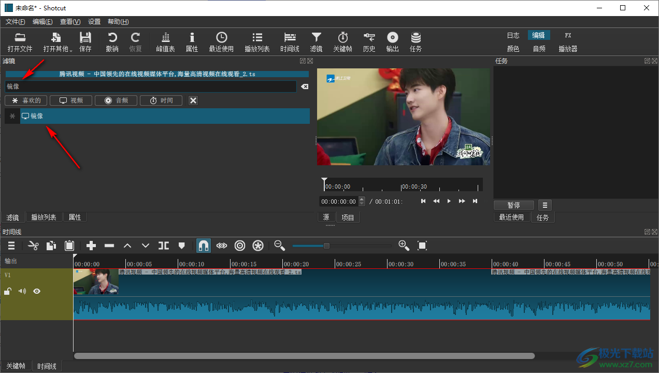659x373 pixels.
Task: Switch to the Project tab
Action: 348,218
